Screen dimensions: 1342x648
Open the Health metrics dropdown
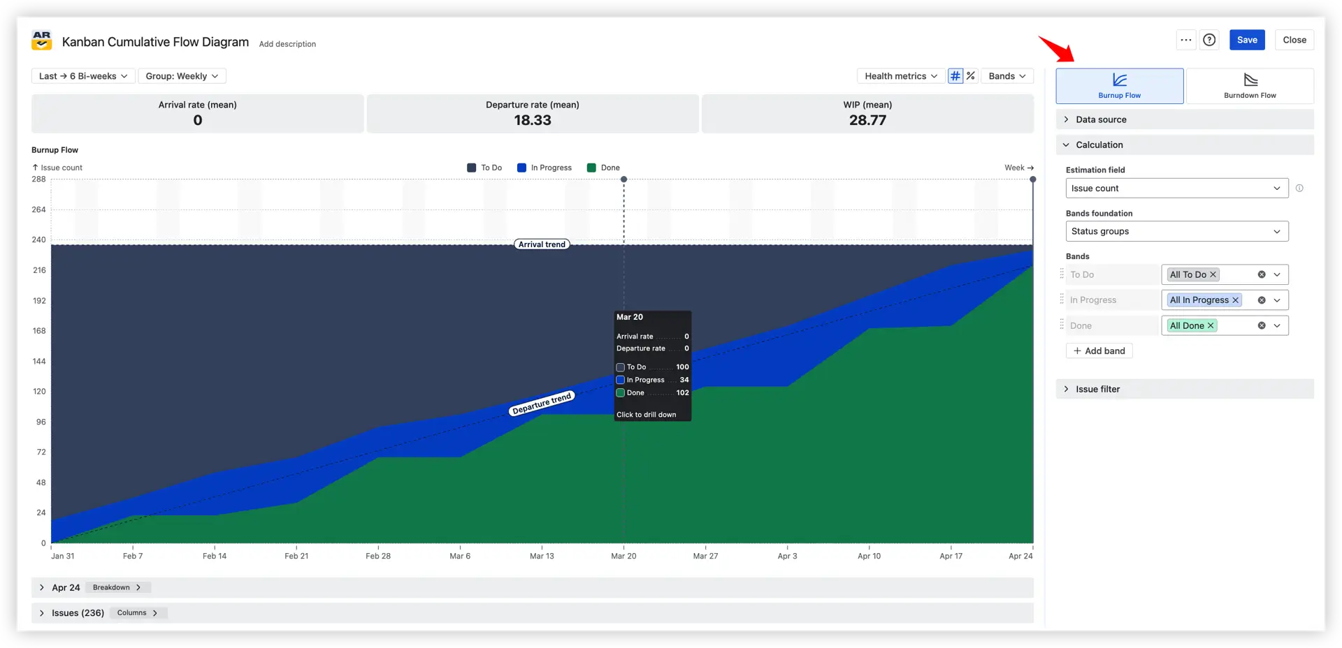[900, 76]
